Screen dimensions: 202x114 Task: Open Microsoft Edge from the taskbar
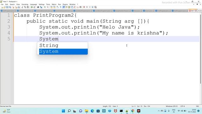[x=92, y=111]
